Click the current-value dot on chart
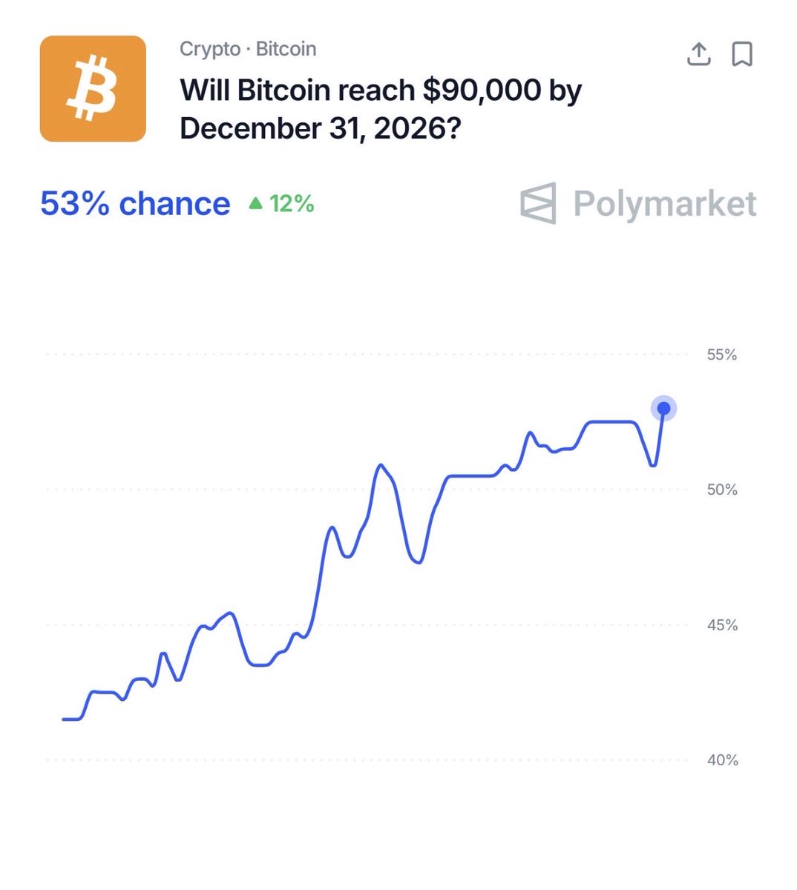Viewport: 797px width, 890px height. (663, 408)
